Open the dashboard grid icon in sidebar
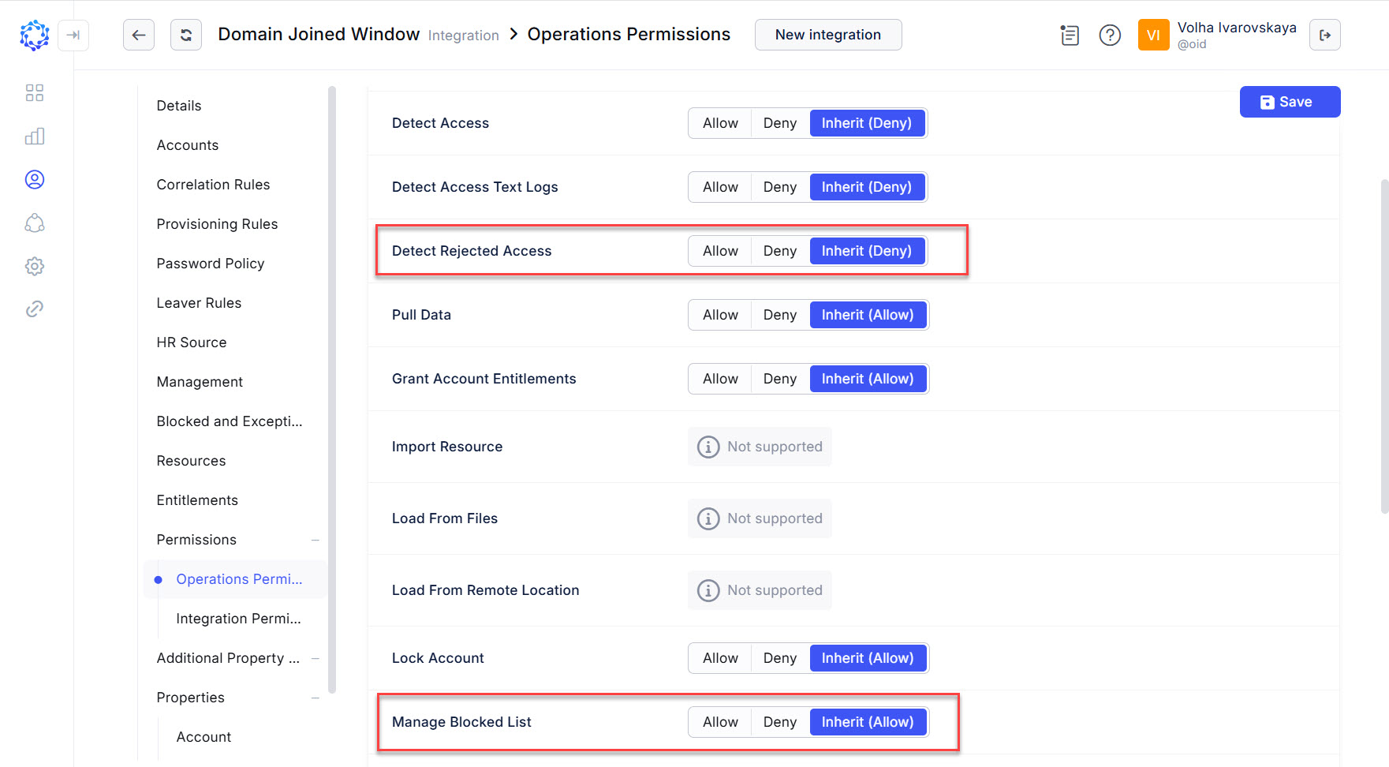This screenshot has height=767, width=1389. click(x=34, y=92)
